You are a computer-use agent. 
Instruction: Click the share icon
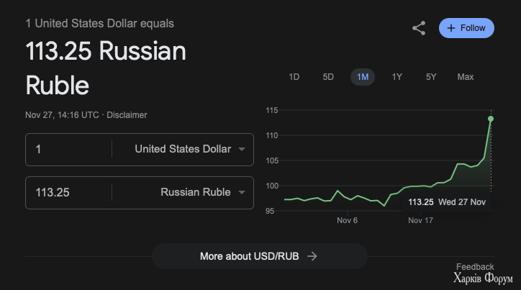(x=419, y=28)
